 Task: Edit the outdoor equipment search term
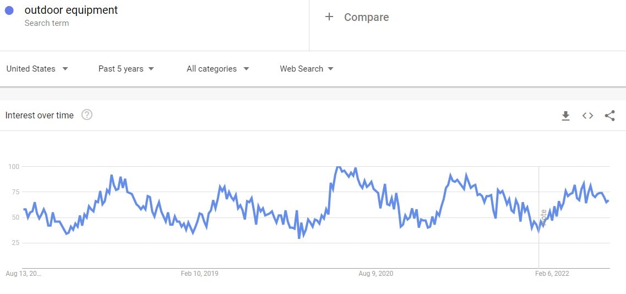pos(71,10)
